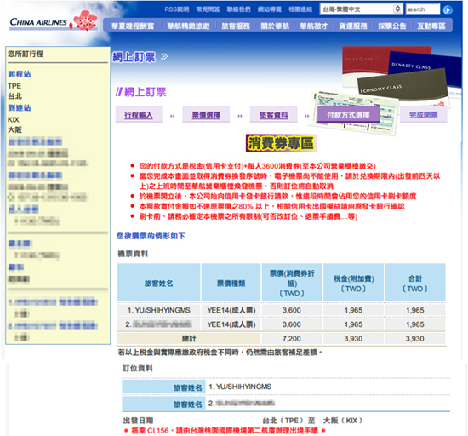Select the 旅客服務 menu item
468x436 pixels.
click(236, 26)
